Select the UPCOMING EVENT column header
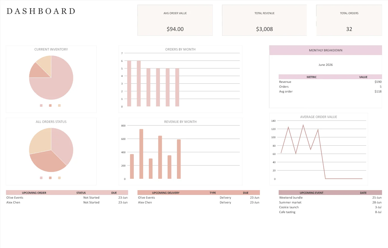Screen dimensions: 388x248 point(311,193)
